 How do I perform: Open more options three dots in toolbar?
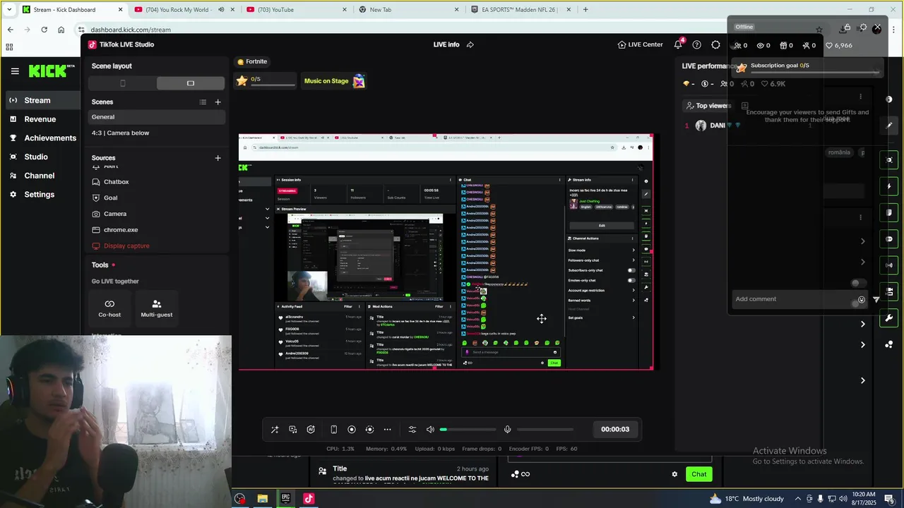coord(387,430)
